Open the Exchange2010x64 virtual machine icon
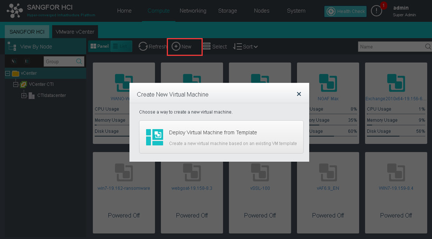 point(396,83)
